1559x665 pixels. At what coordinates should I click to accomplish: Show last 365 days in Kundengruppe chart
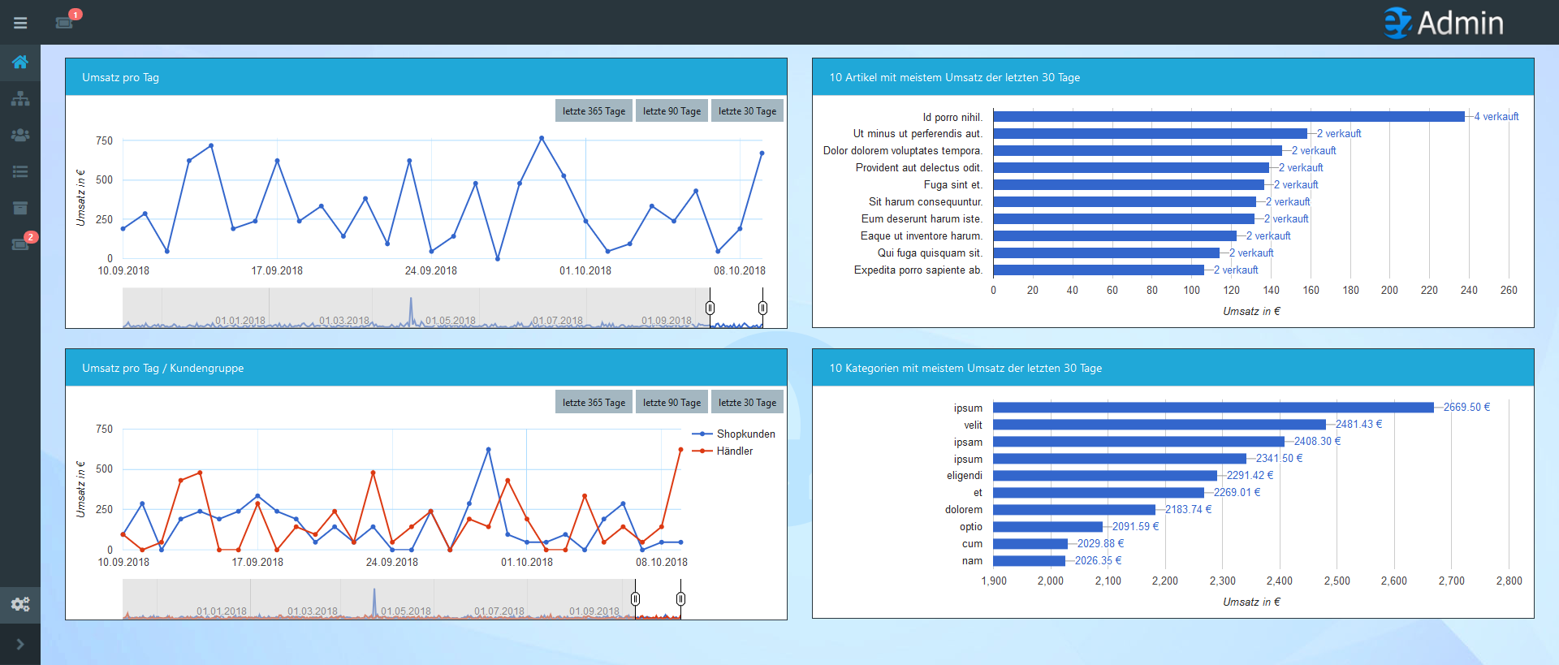tap(594, 402)
